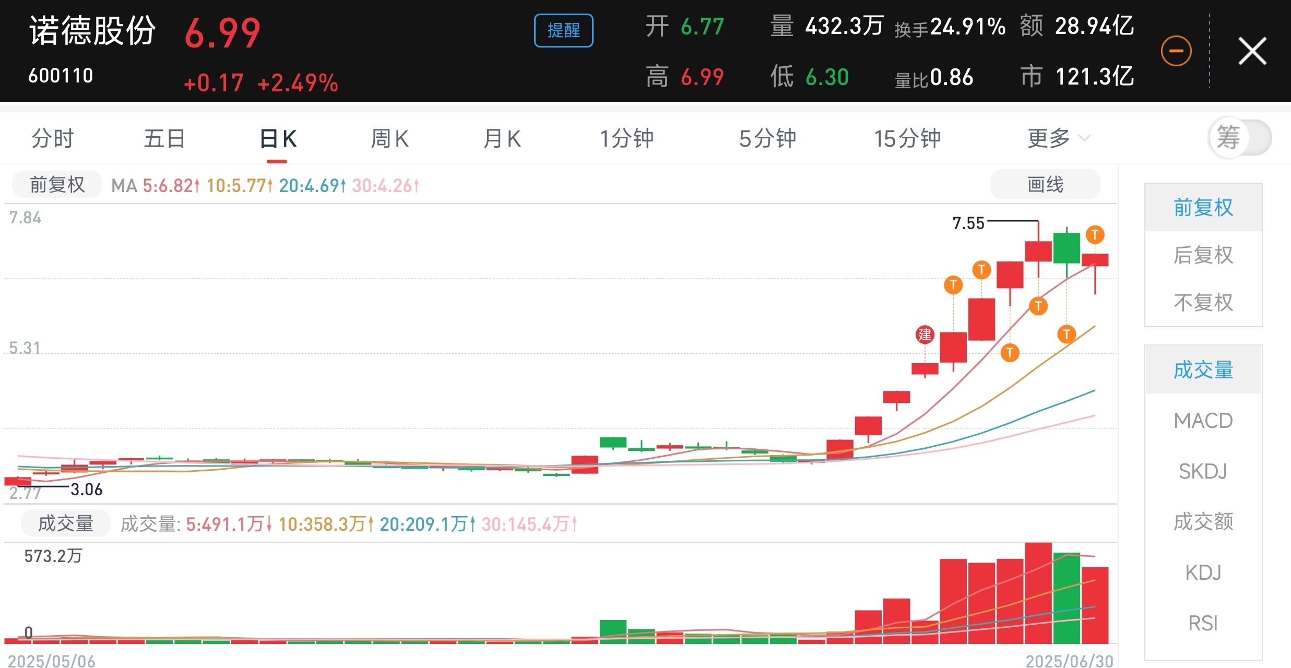Open the 前复权 pill above the chart

(57, 185)
